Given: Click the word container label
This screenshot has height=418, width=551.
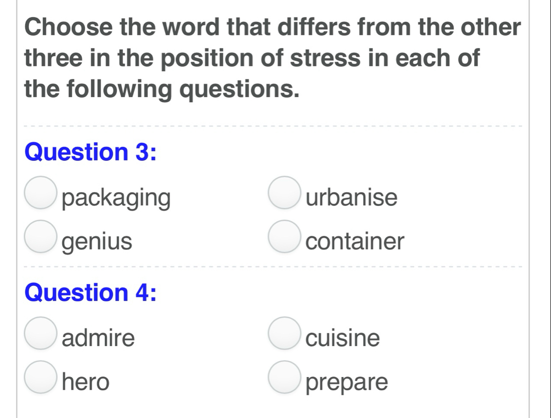Looking at the screenshot, I should (355, 241).
